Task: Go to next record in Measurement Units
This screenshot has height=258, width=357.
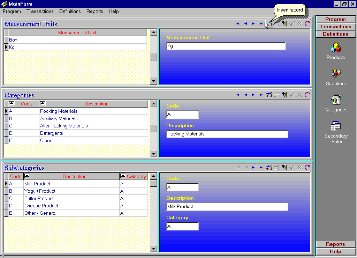Action: tap(253, 24)
